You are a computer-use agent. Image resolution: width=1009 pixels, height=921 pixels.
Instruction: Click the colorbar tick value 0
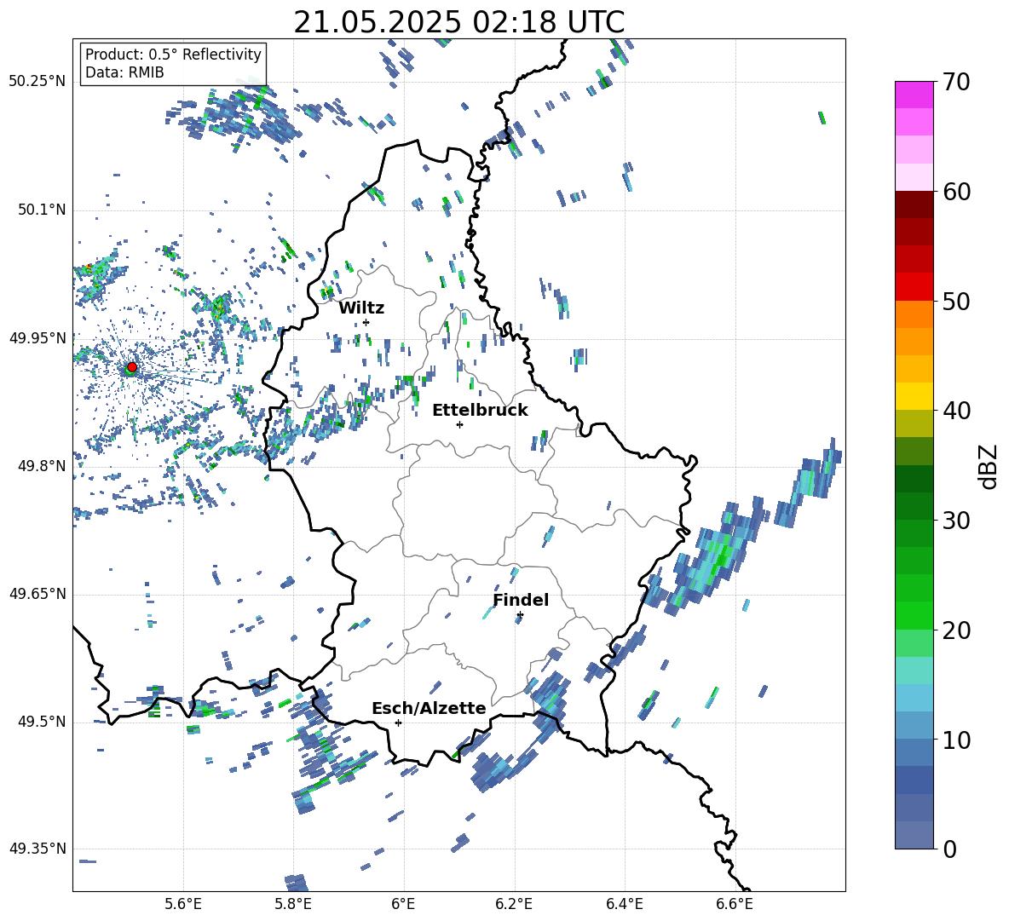coord(949,849)
